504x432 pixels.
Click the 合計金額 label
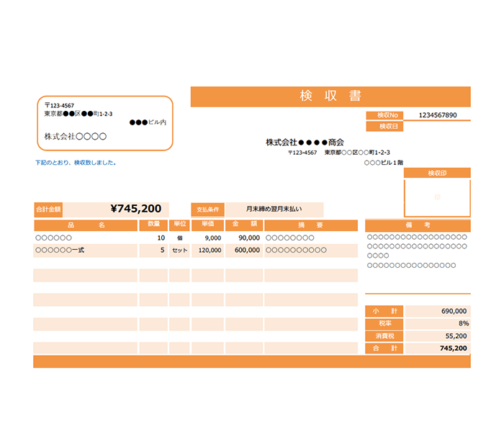(48, 210)
